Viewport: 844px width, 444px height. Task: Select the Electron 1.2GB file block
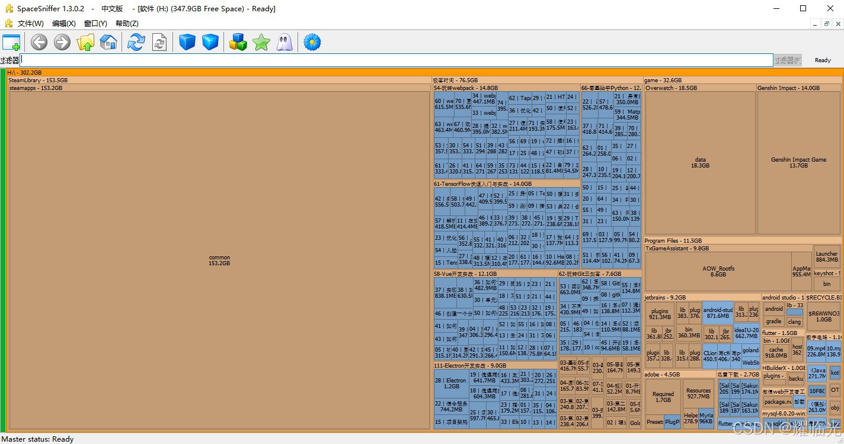pyautogui.click(x=452, y=383)
